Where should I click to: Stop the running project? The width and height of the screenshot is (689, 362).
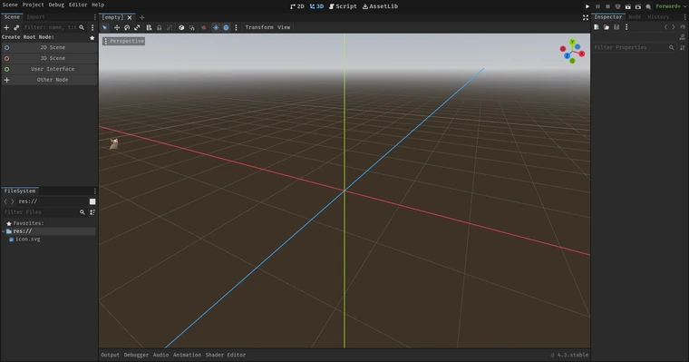607,6
